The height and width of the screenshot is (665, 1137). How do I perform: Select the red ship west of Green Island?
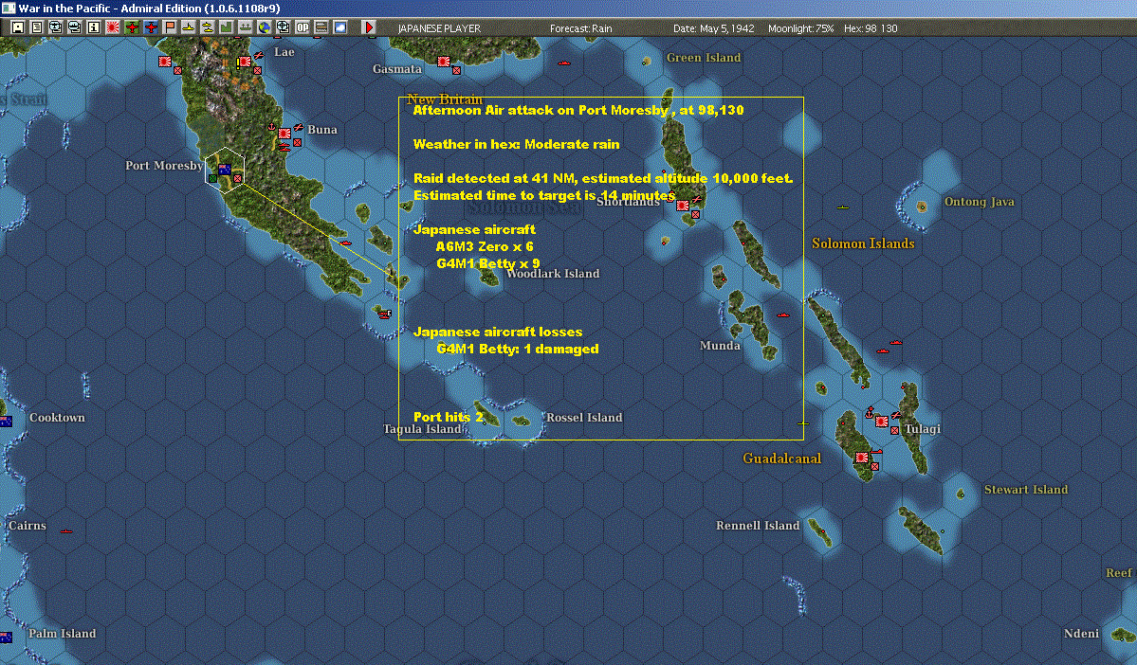(x=564, y=63)
